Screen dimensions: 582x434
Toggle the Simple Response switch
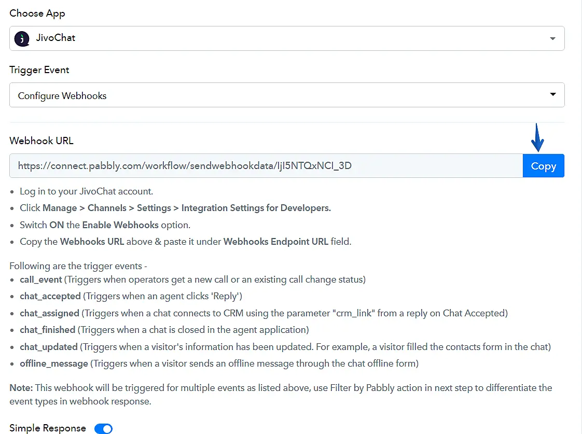(x=103, y=428)
